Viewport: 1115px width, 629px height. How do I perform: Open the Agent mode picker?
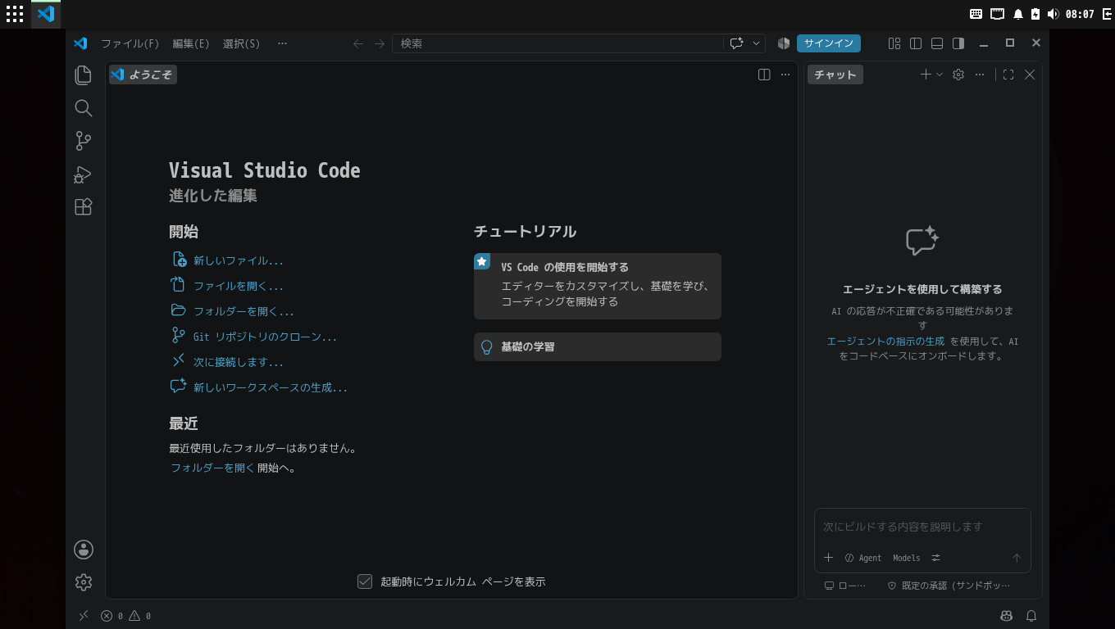coord(863,558)
